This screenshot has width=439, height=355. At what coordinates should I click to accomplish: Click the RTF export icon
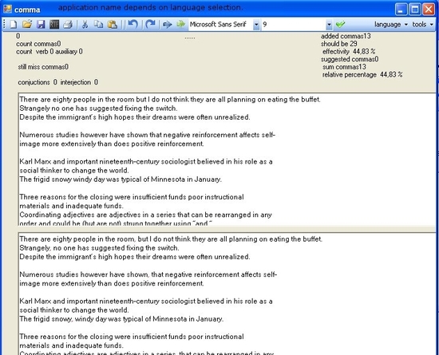[54, 25]
